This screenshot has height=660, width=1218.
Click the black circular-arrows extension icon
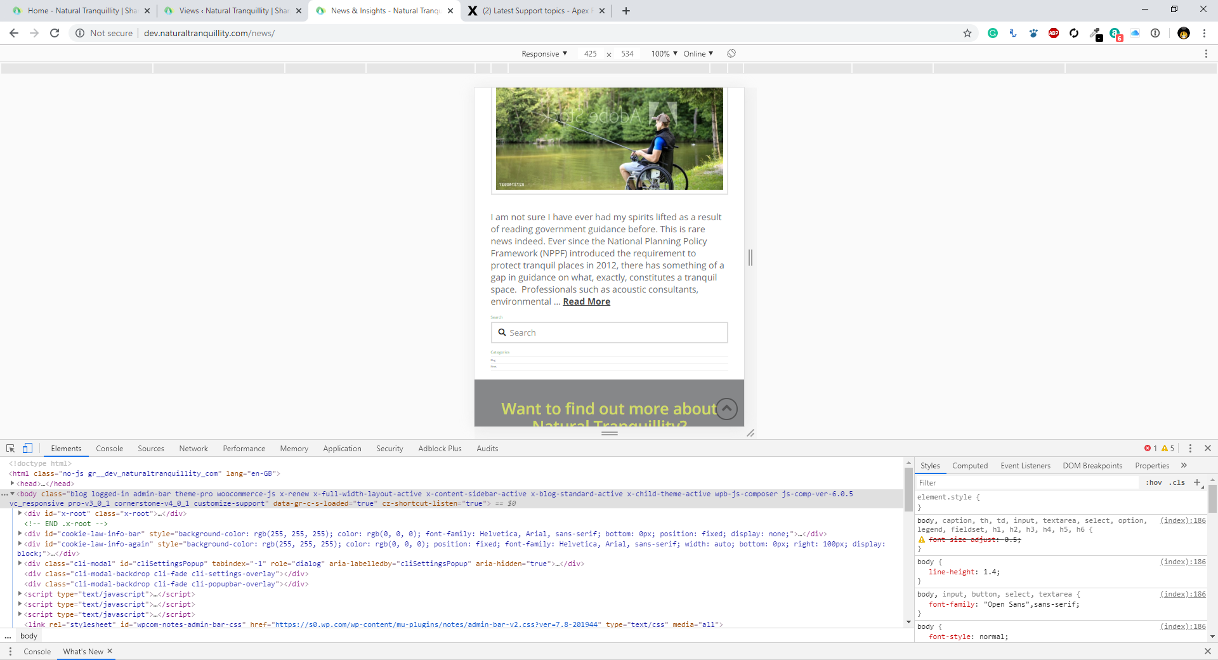point(1074,33)
